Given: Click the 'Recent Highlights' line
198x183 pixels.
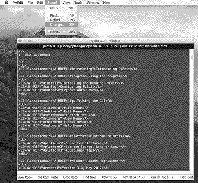Looking at the screenshot, I should click(72, 161).
